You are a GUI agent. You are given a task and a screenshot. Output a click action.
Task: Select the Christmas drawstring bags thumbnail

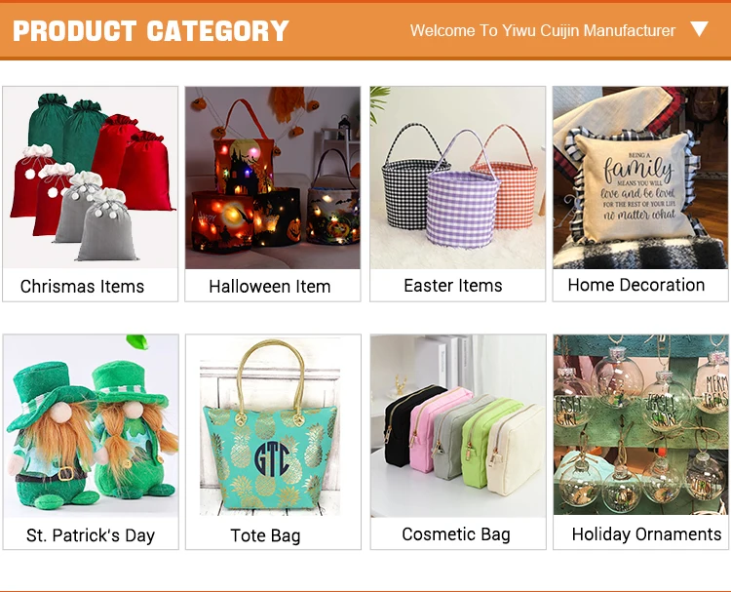coord(90,178)
